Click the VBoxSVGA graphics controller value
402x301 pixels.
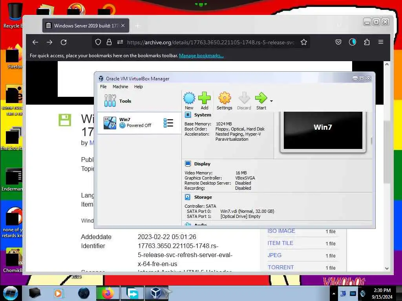coord(245,178)
